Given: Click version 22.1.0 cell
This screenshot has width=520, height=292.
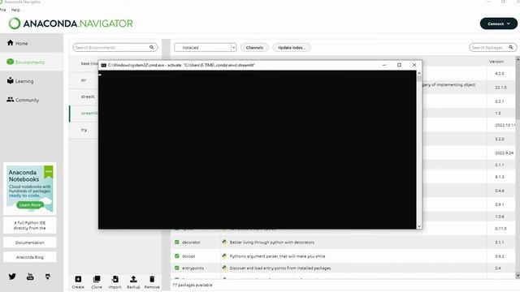Looking at the screenshot, I should click(x=500, y=88).
